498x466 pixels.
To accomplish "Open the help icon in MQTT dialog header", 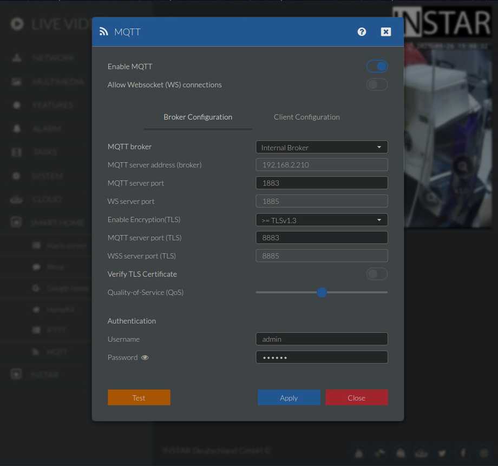I will point(362,32).
